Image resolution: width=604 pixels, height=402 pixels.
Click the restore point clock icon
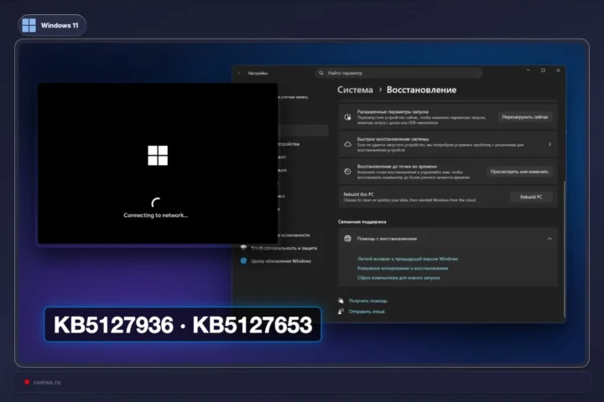click(347, 172)
